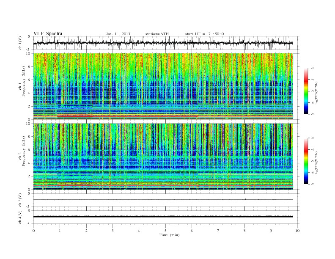The width and height of the screenshot is (335, 259).
Task: Click the "station=ATH" label
Action: click(x=157, y=34)
